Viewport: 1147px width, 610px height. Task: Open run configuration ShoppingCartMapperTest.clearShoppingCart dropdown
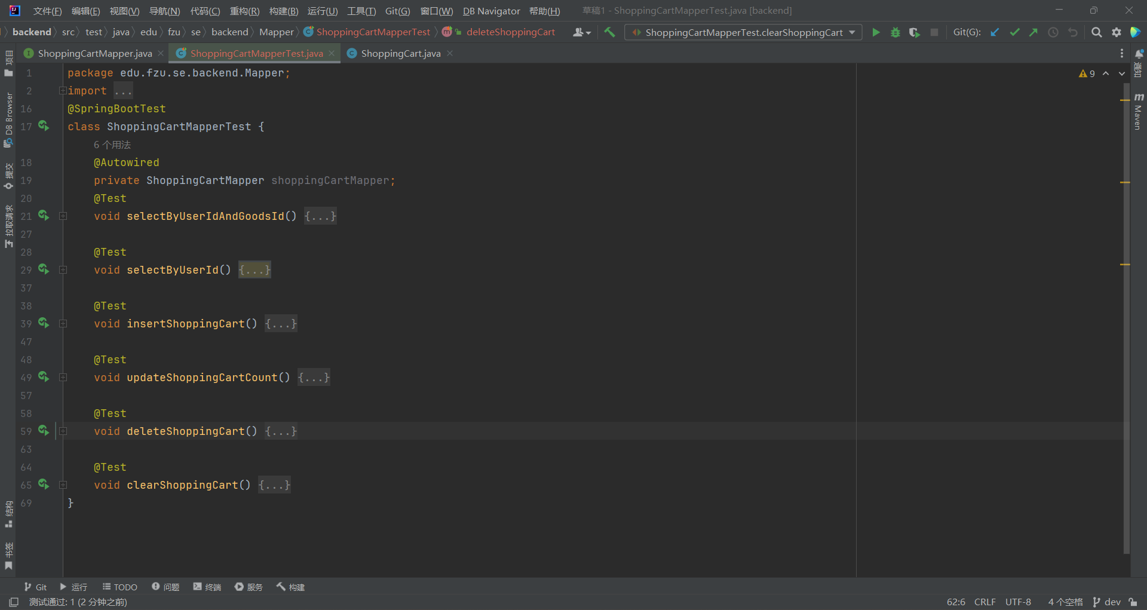(743, 32)
